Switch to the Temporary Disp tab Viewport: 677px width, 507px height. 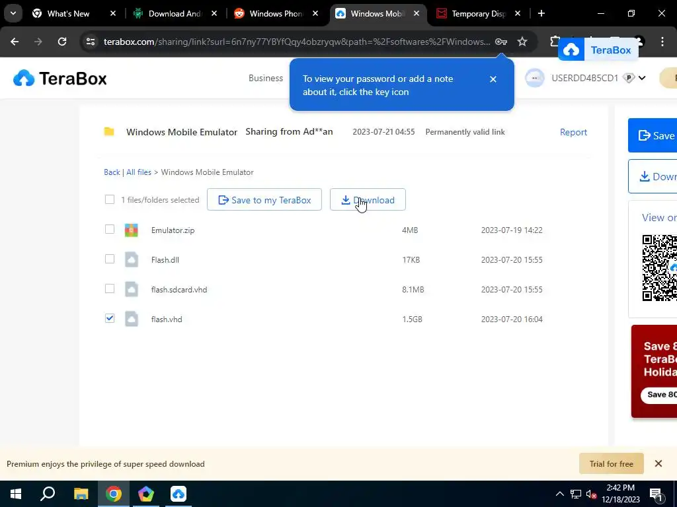479,14
